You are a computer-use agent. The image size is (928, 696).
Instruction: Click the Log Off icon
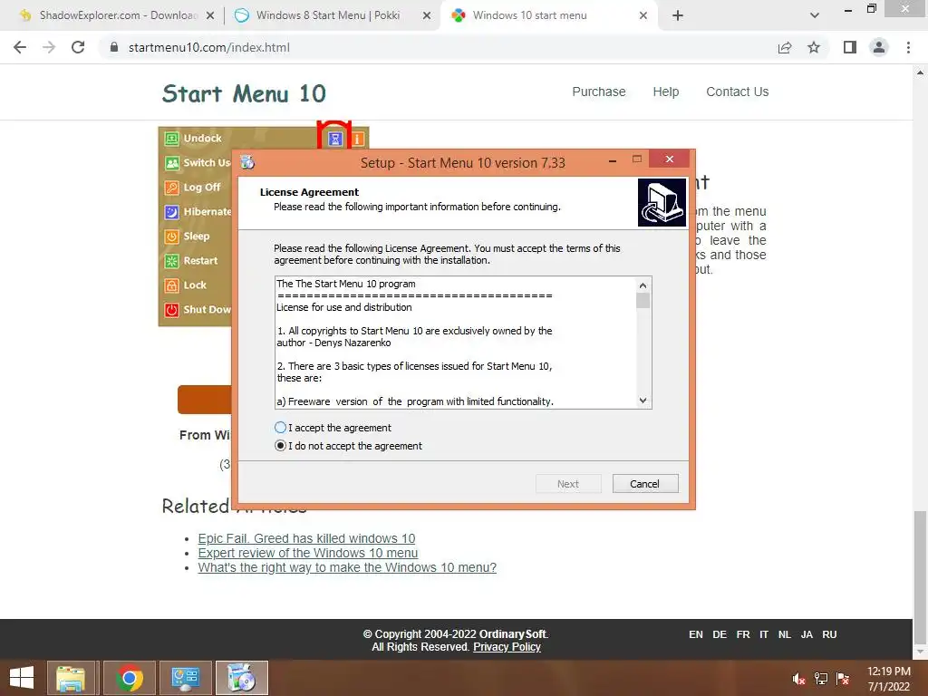(171, 188)
